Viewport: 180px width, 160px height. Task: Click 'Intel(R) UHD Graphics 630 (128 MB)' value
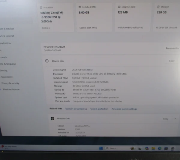(x=91, y=82)
